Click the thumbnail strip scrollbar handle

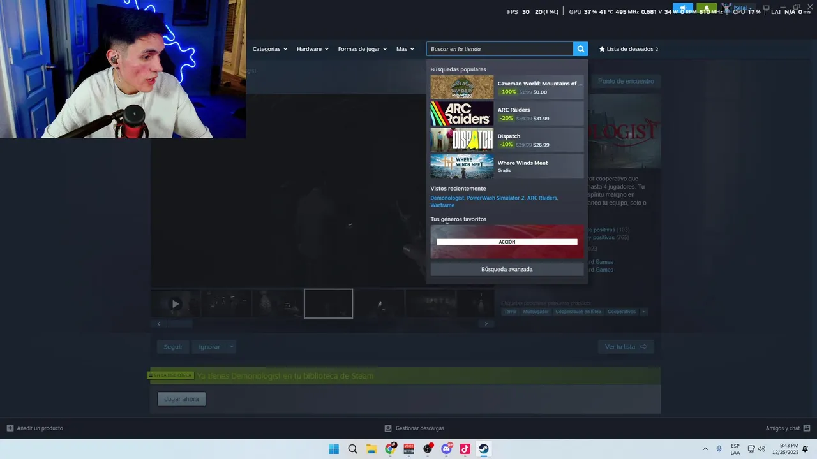click(x=179, y=324)
